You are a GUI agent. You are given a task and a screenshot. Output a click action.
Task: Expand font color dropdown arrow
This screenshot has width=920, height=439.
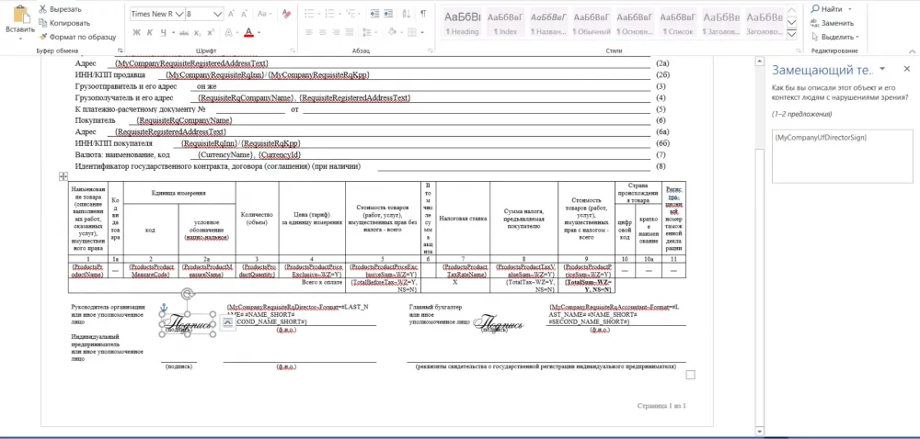point(259,32)
